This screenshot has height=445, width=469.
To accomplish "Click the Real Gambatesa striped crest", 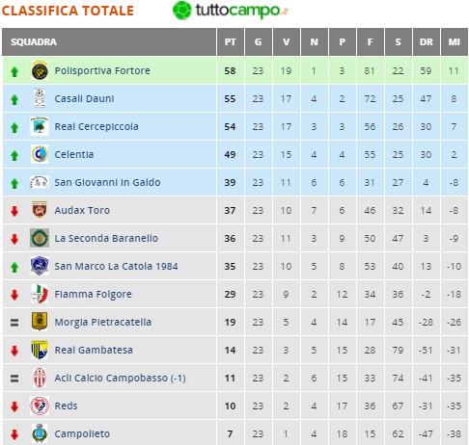I will (40, 350).
